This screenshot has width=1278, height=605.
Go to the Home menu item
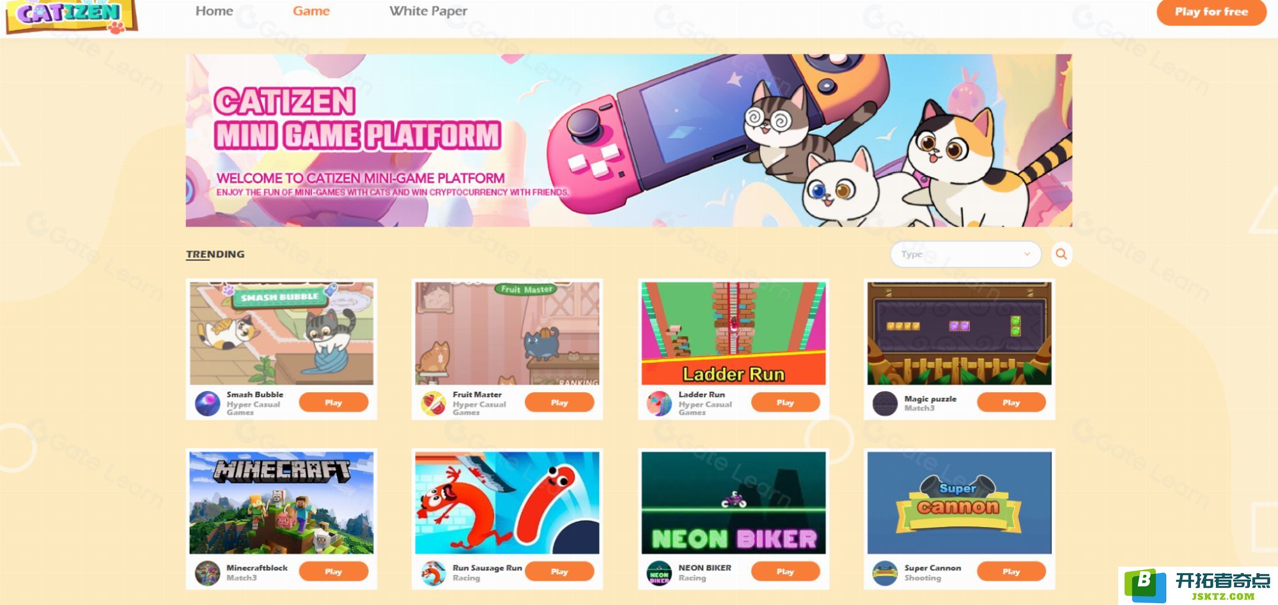click(214, 11)
